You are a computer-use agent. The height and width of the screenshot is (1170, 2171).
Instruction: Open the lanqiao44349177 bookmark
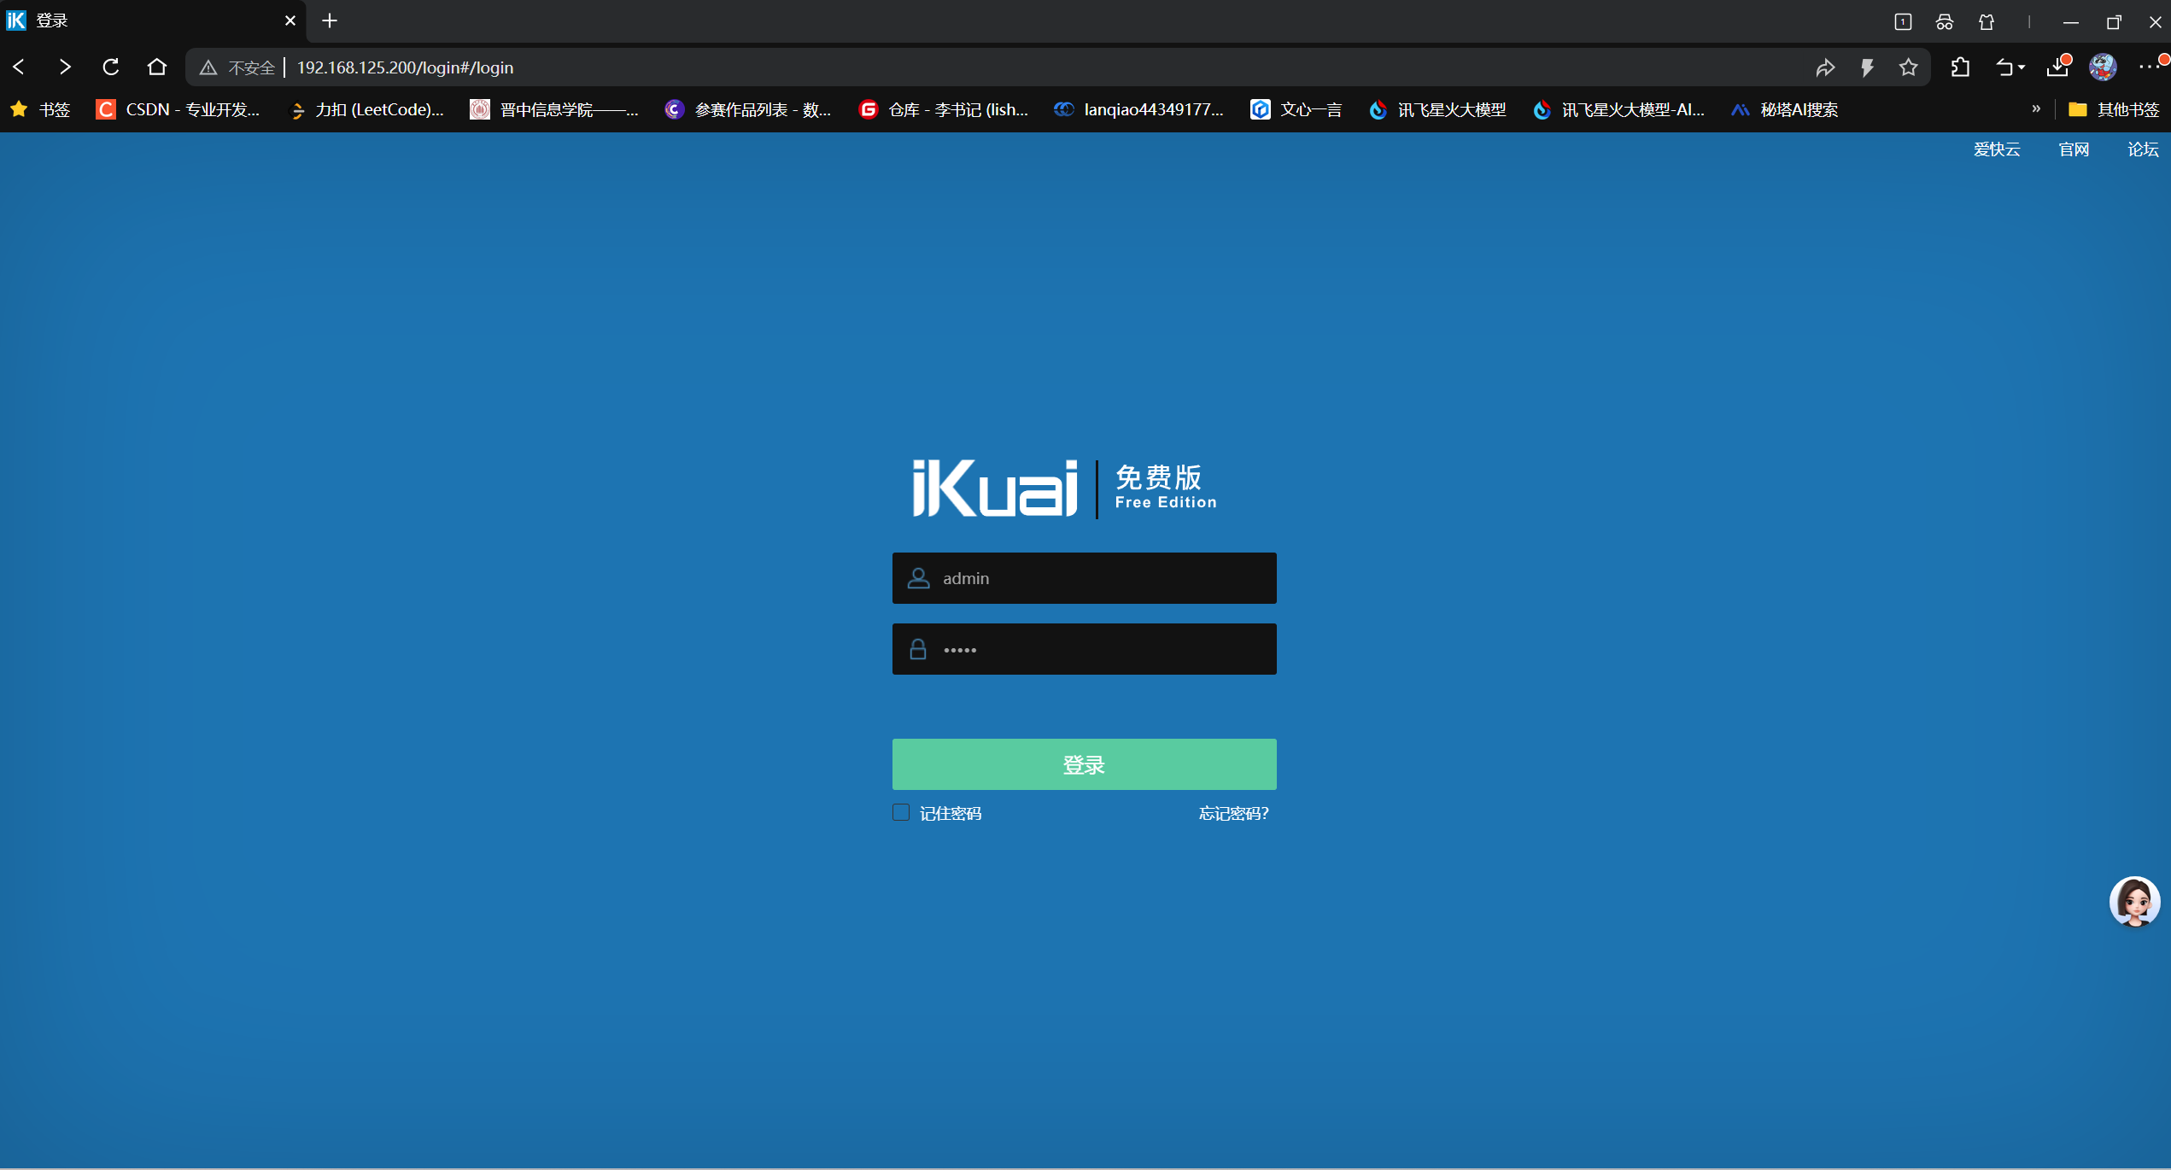point(1138,109)
